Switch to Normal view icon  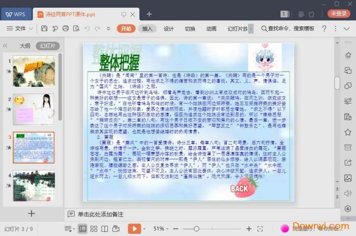click(82, 229)
